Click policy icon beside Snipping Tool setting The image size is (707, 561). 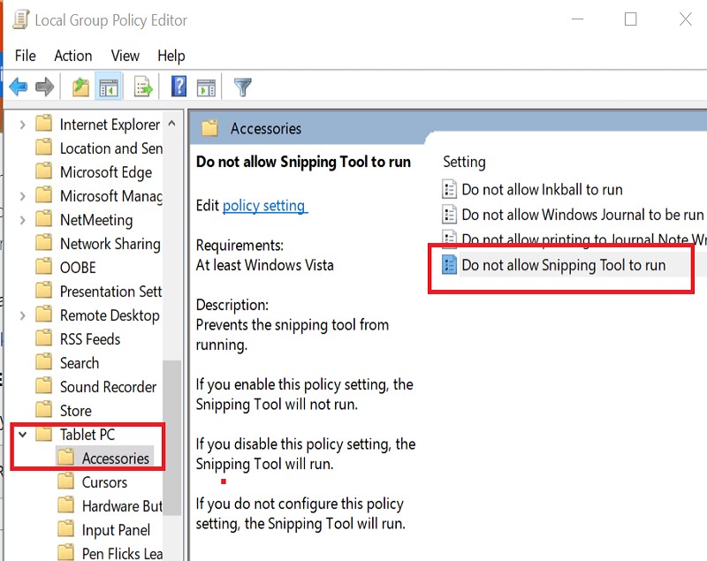tap(449, 265)
